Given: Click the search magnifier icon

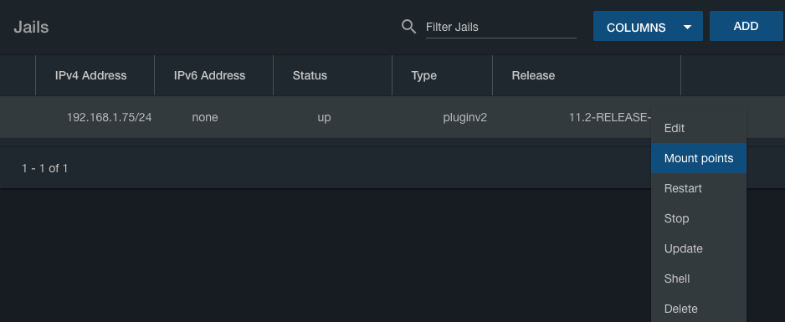Looking at the screenshot, I should tap(409, 27).
